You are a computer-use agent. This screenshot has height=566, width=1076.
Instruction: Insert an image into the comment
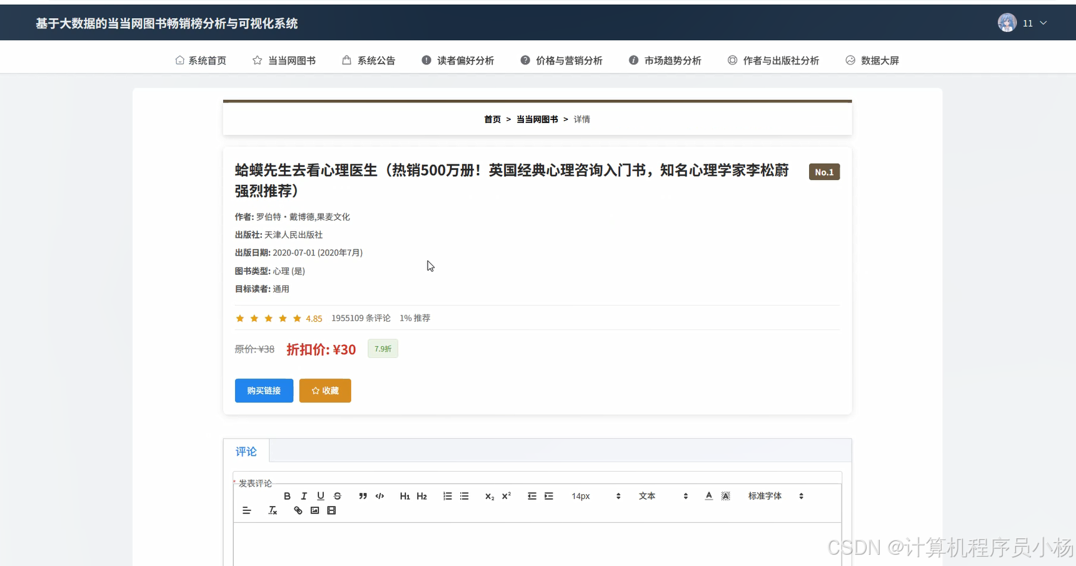coord(315,510)
